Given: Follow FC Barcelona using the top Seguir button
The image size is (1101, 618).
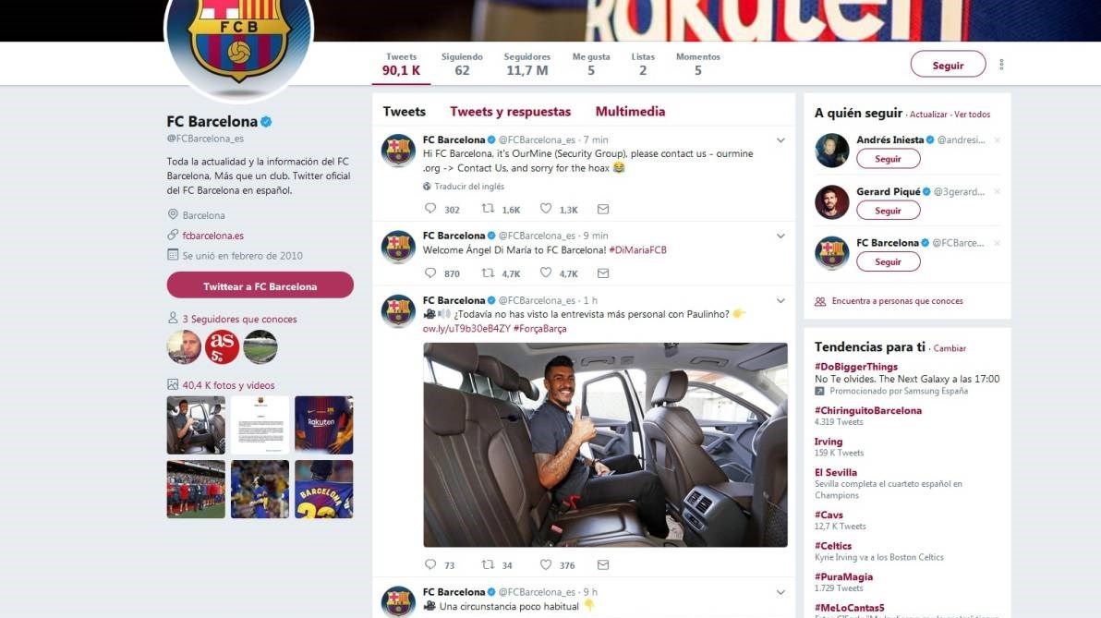Looking at the screenshot, I should point(948,65).
